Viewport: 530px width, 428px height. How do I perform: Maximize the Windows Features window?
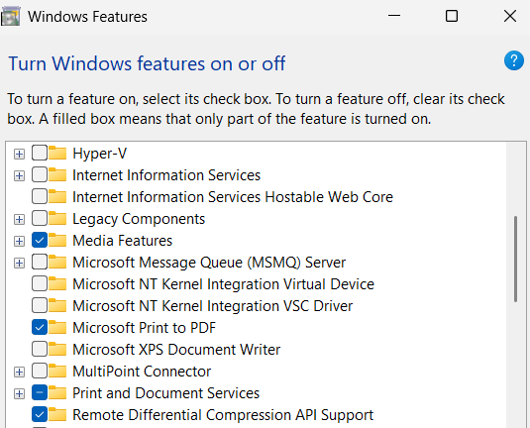pos(452,16)
